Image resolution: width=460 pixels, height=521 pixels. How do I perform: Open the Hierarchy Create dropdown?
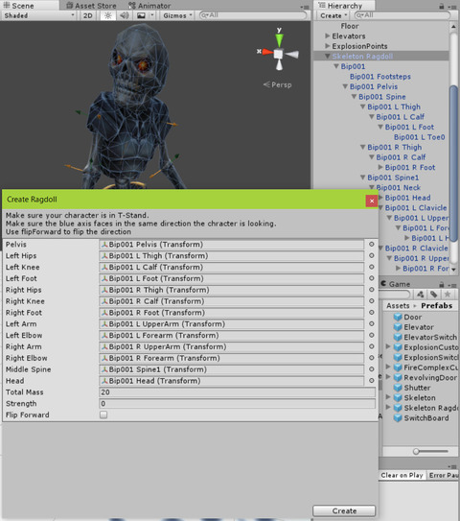point(333,15)
